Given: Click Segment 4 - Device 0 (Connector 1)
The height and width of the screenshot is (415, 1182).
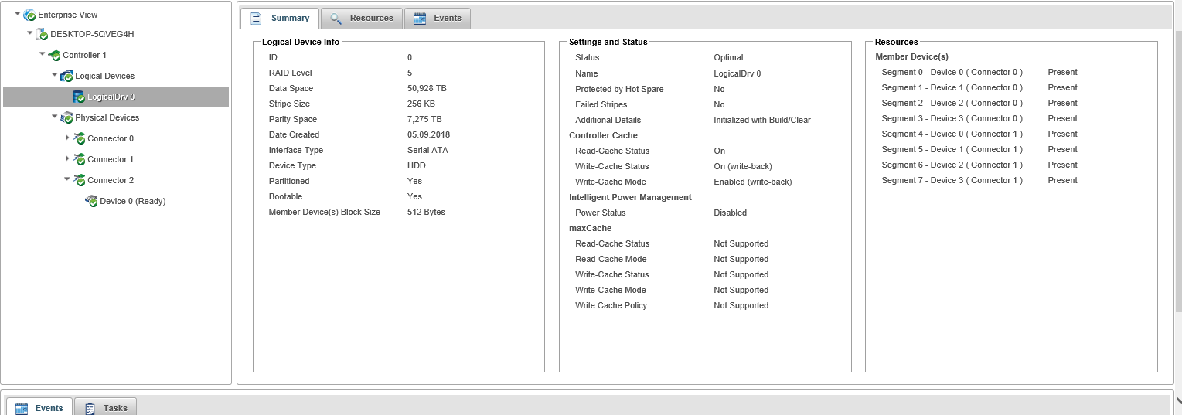Looking at the screenshot, I should pos(952,134).
